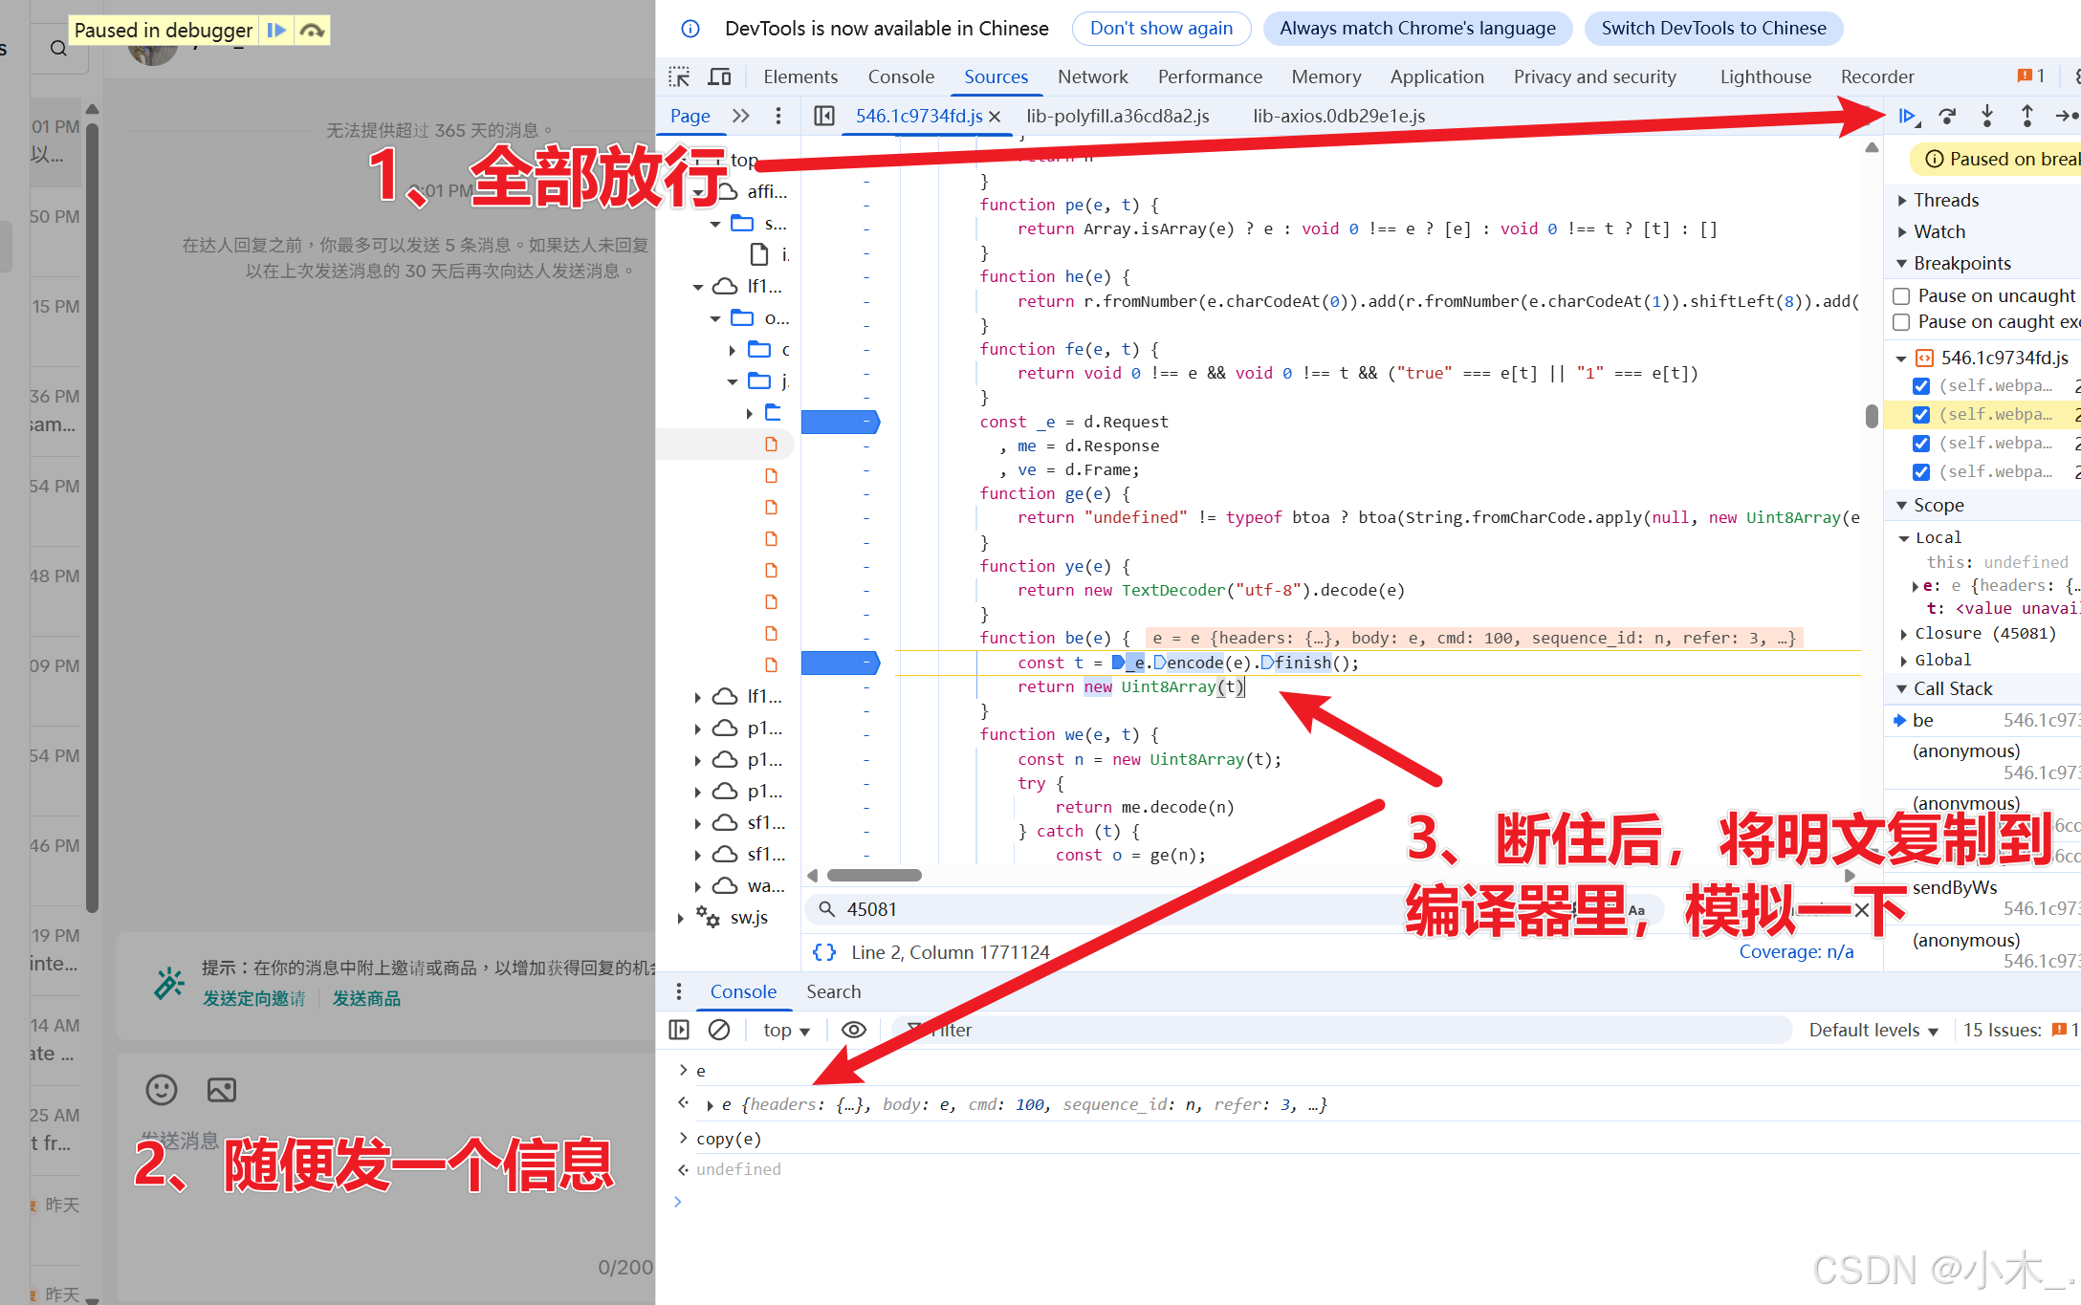Click the Step out of function icon
Image resolution: width=2081 pixels, height=1305 pixels.
(2026, 116)
